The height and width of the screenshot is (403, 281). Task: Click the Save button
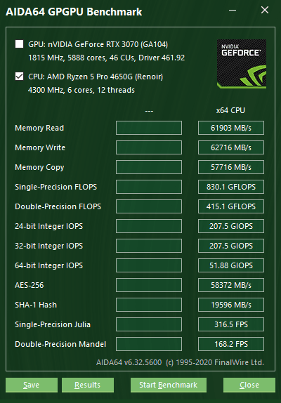point(32,385)
